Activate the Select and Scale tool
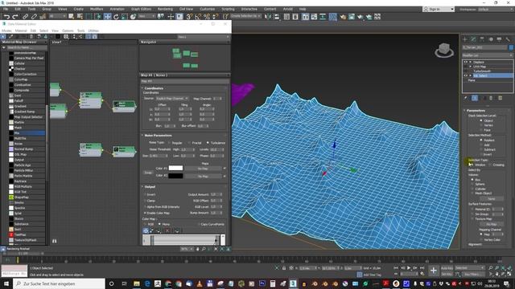515x289 pixels. coord(125,16)
